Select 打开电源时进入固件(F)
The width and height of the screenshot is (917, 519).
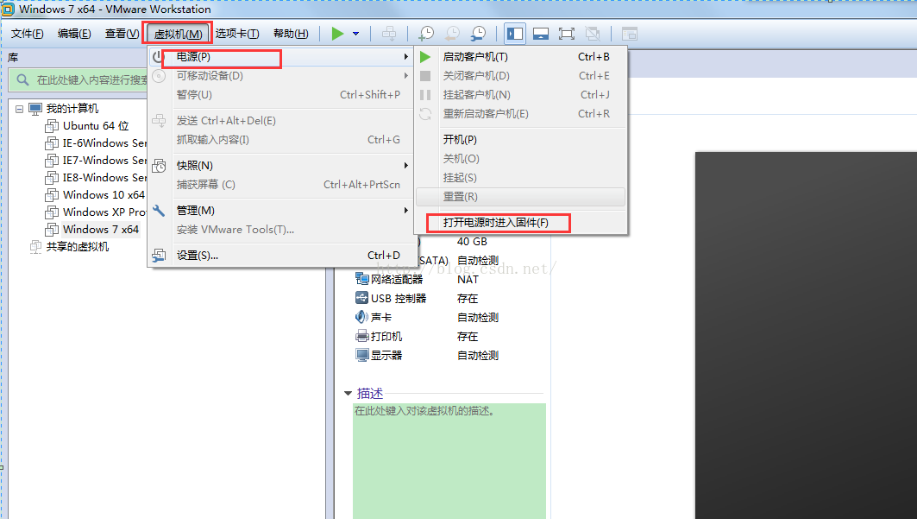point(520,222)
